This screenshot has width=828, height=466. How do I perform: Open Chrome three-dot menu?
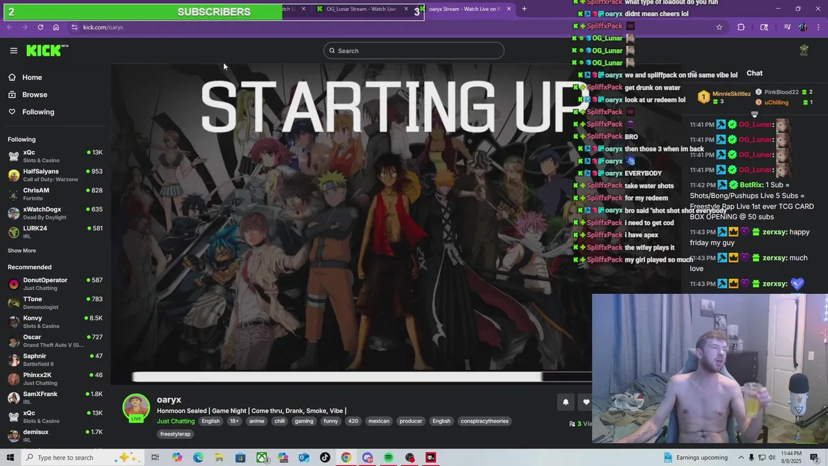tap(818, 27)
